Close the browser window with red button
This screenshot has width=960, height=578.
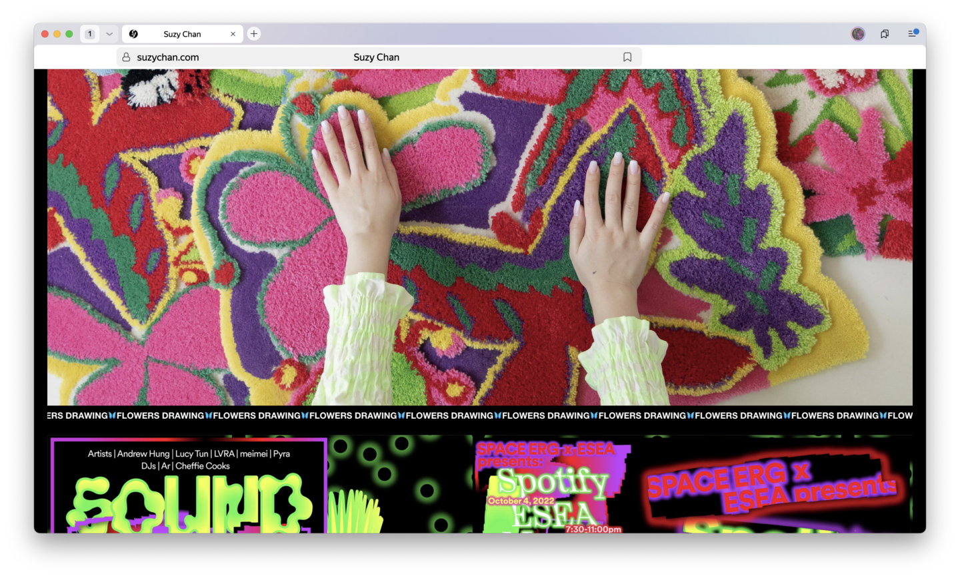pyautogui.click(x=45, y=34)
